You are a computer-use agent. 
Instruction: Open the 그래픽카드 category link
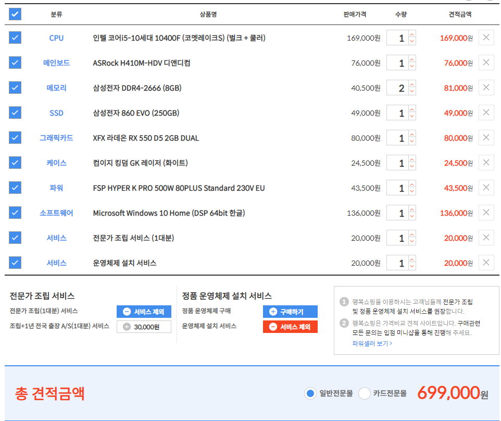56,138
